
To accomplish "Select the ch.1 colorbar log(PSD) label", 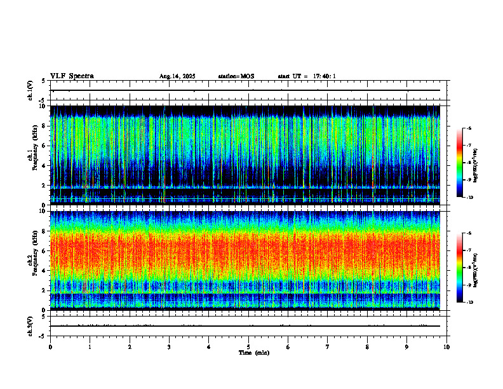I will [476, 166].
